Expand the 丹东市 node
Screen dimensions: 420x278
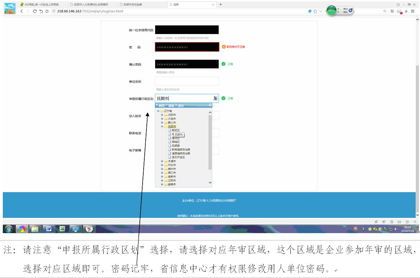[x=162, y=165]
